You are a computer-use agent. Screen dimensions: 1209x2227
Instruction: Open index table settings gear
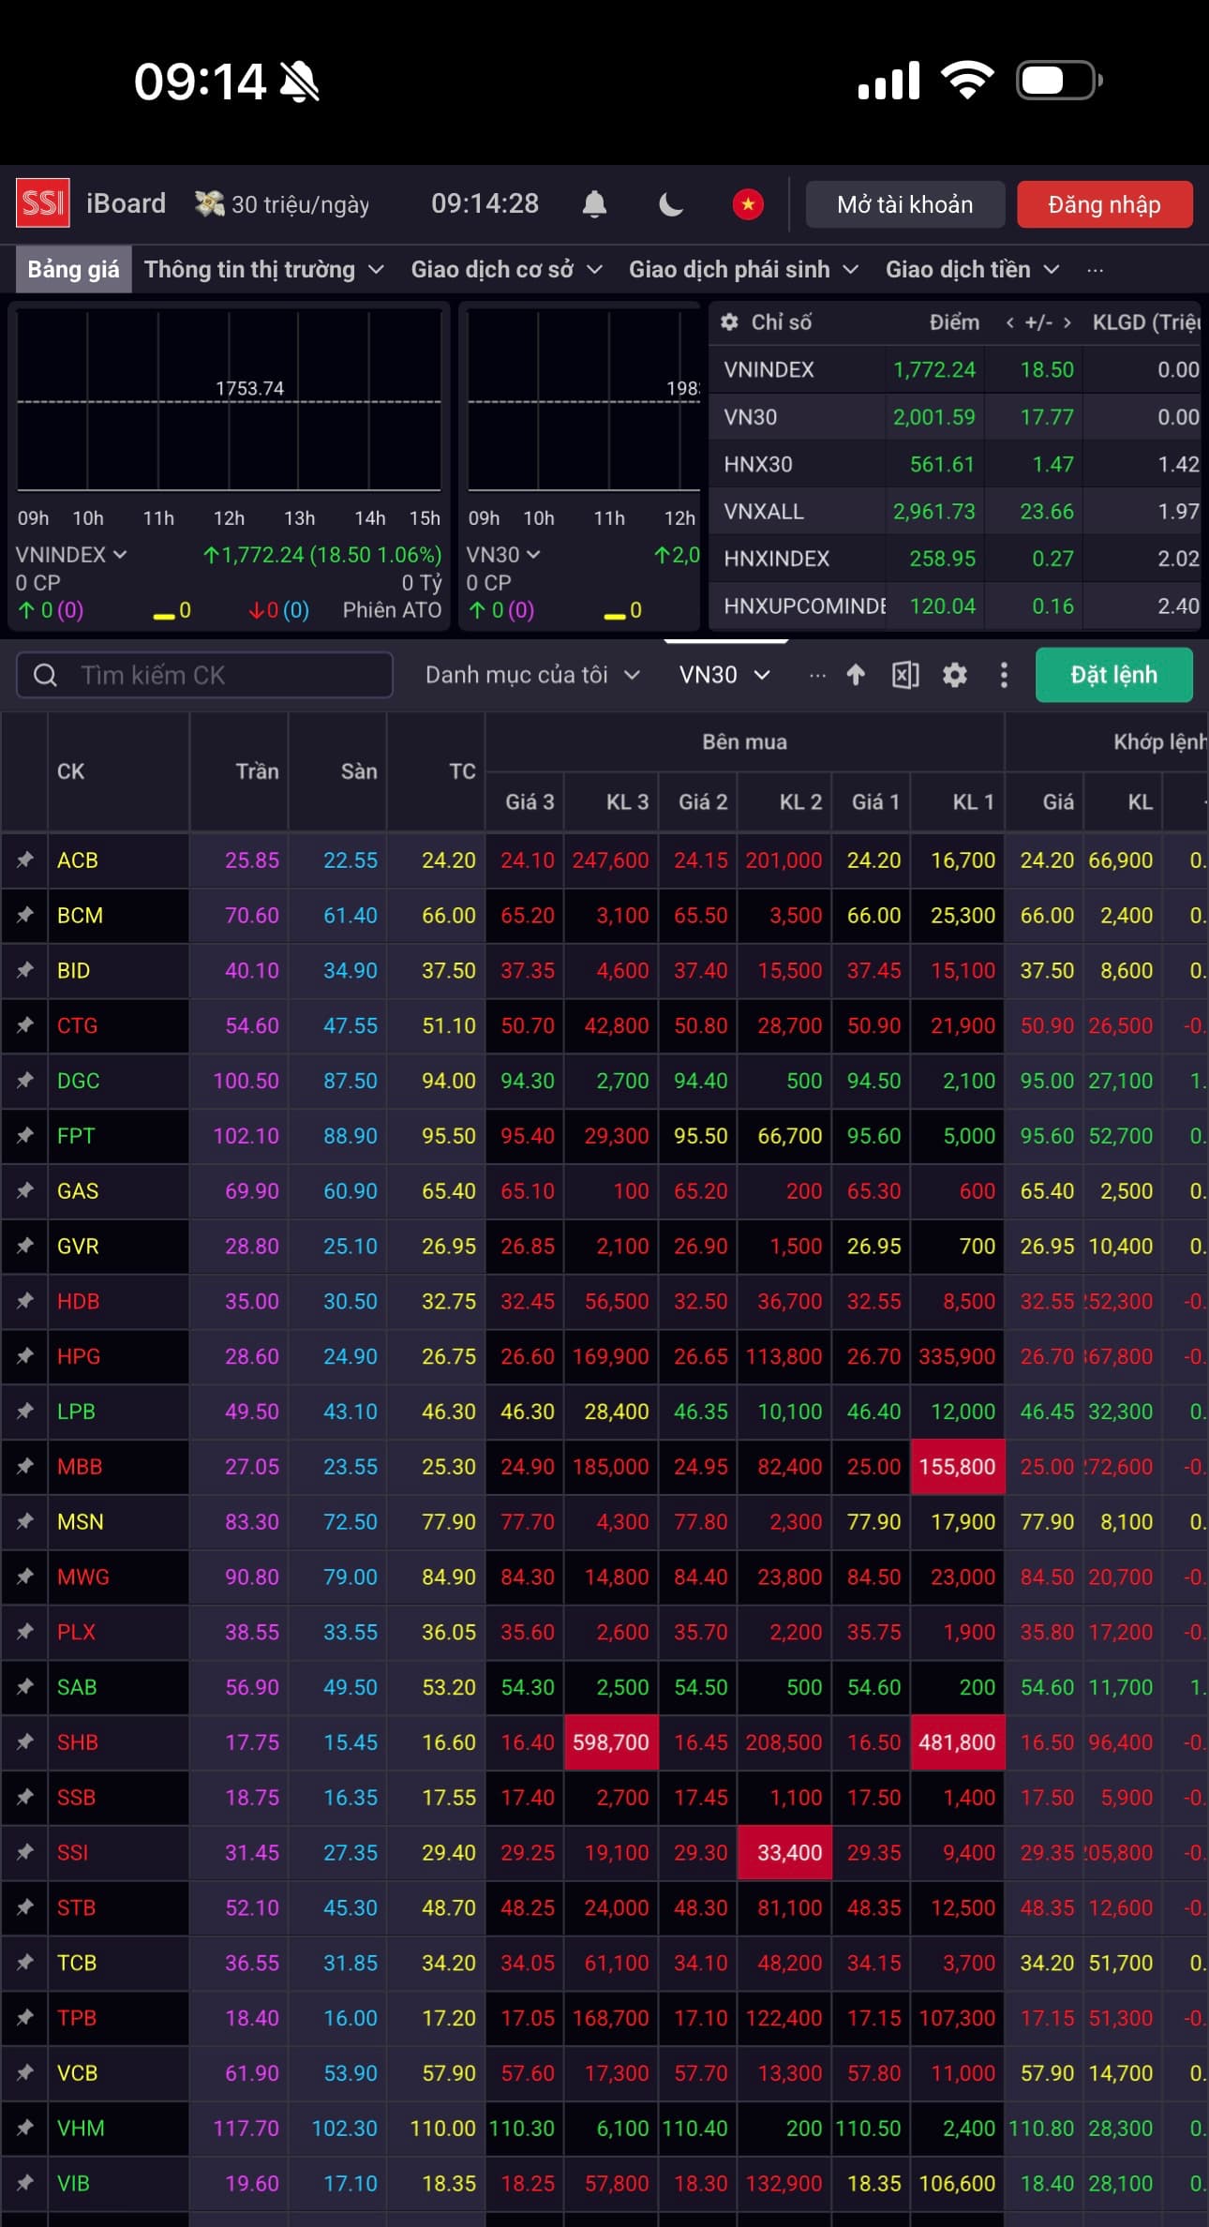click(x=729, y=322)
